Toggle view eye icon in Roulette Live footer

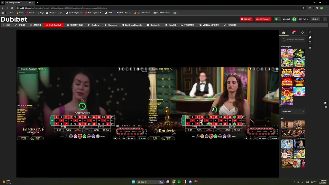[255, 138]
